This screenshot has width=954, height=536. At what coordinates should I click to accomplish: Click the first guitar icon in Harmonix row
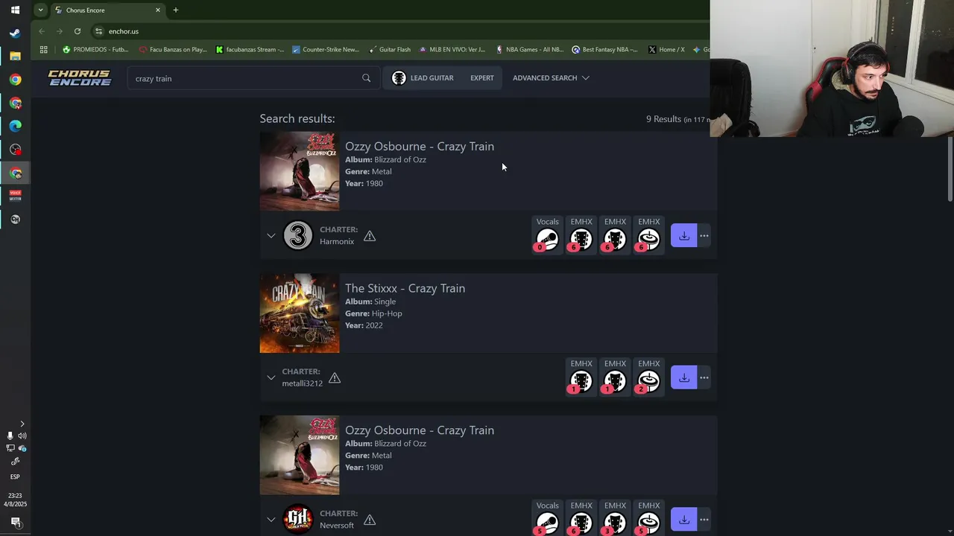tap(581, 240)
